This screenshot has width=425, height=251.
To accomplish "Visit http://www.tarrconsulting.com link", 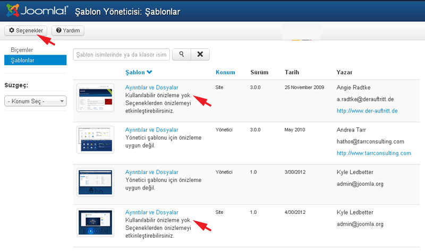I will click(x=374, y=153).
